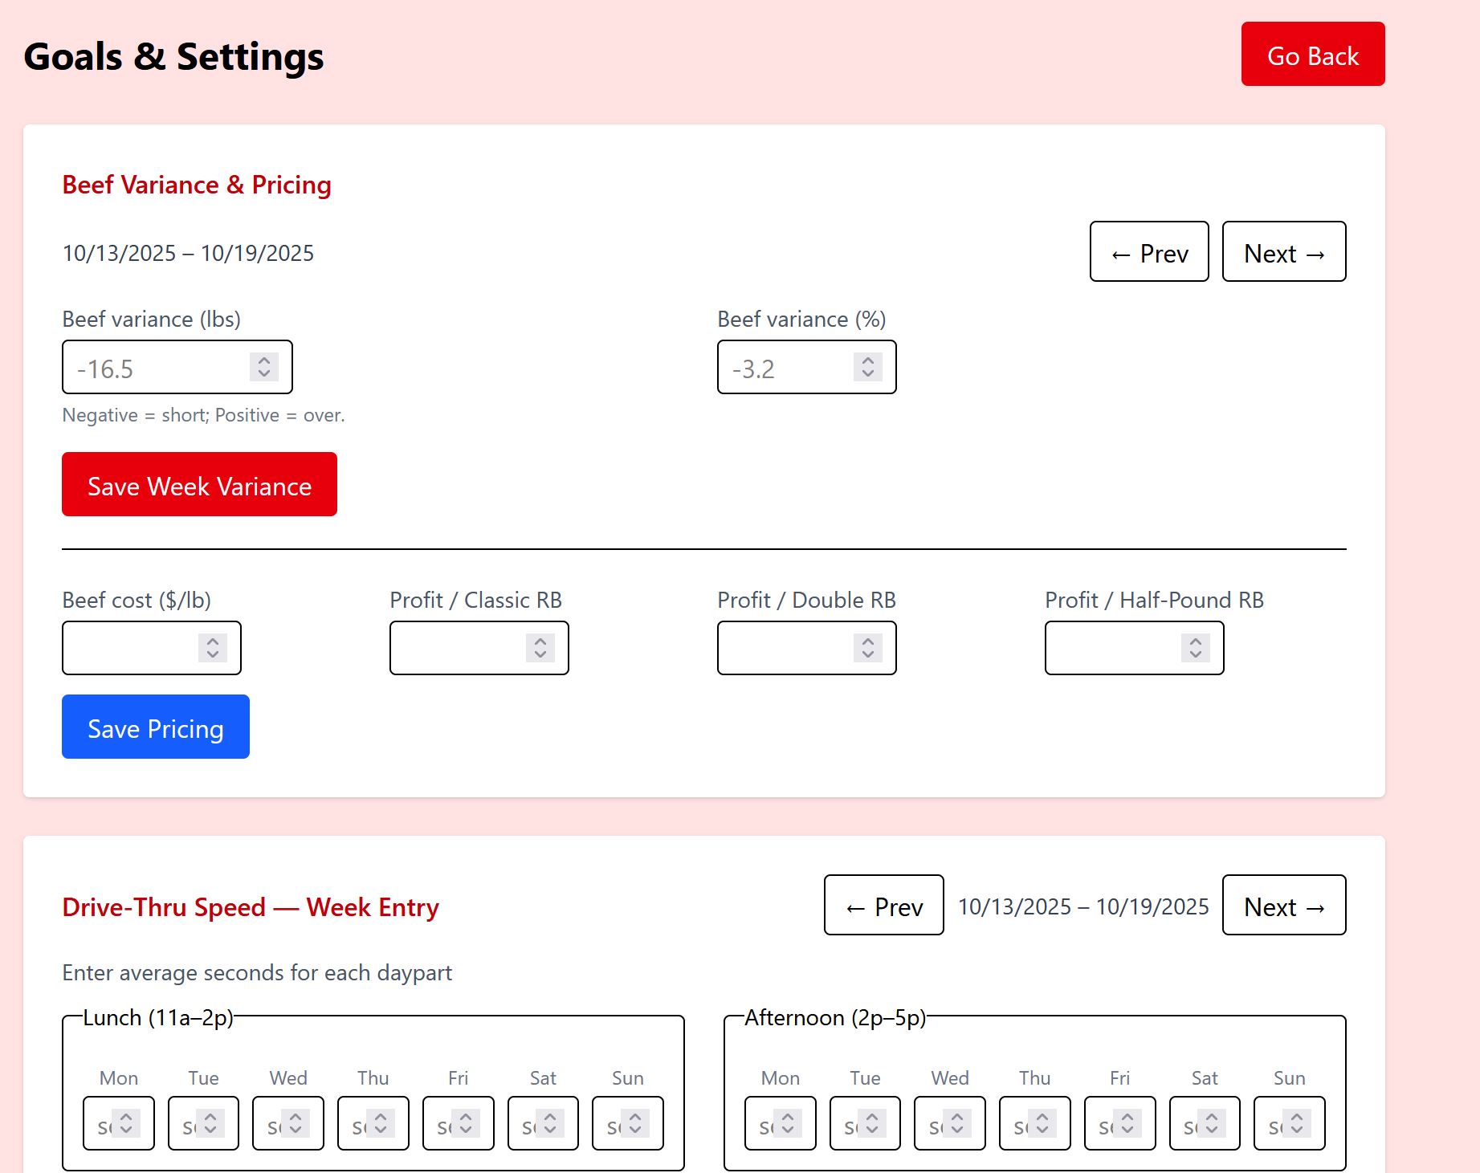
Task: Click the Go Back button
Action: tap(1313, 54)
